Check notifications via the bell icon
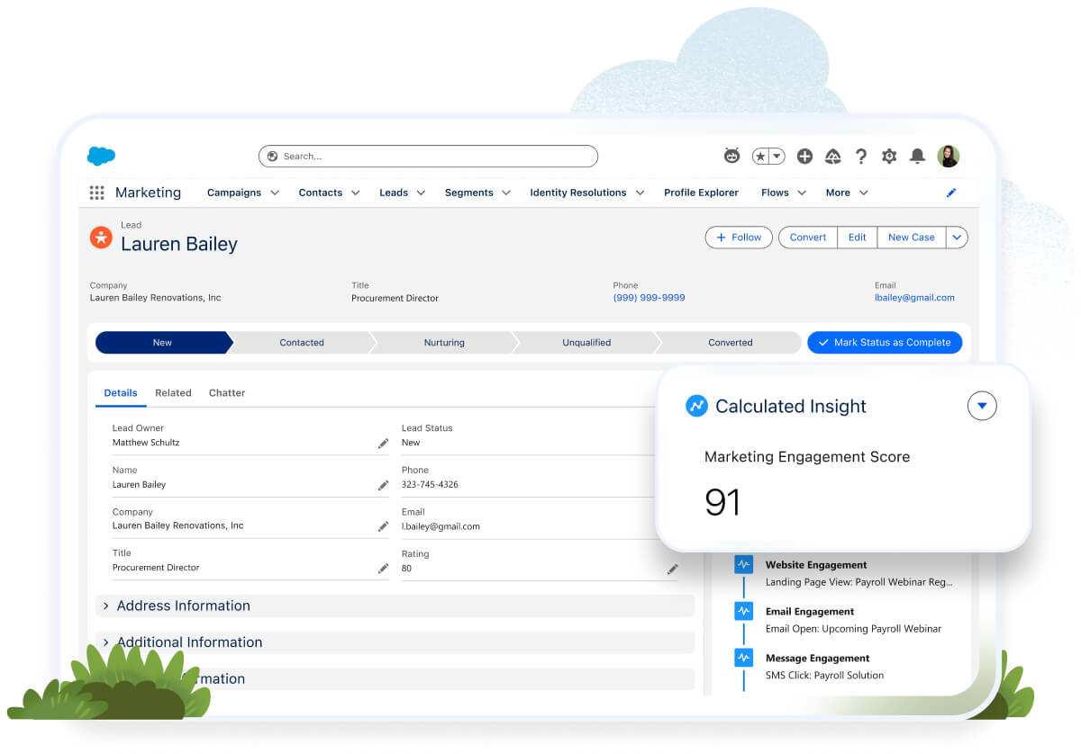 click(917, 156)
